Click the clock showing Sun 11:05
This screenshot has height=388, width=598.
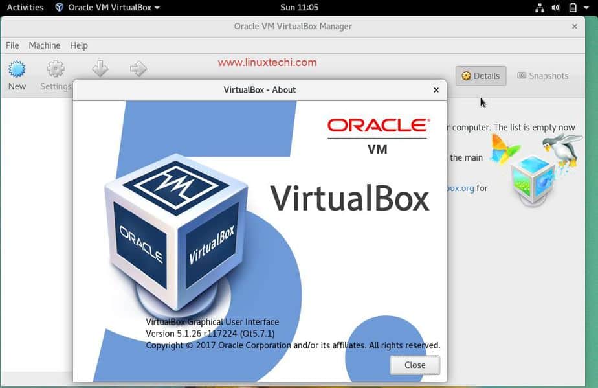(299, 7)
